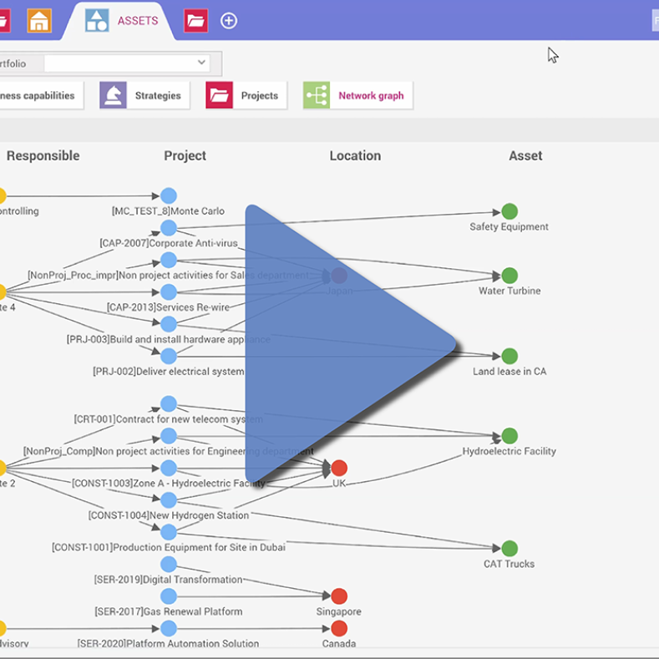Viewport: 659px width, 659px height.
Task: Select the Hydroelectric Facility asset node
Action: pos(509,436)
